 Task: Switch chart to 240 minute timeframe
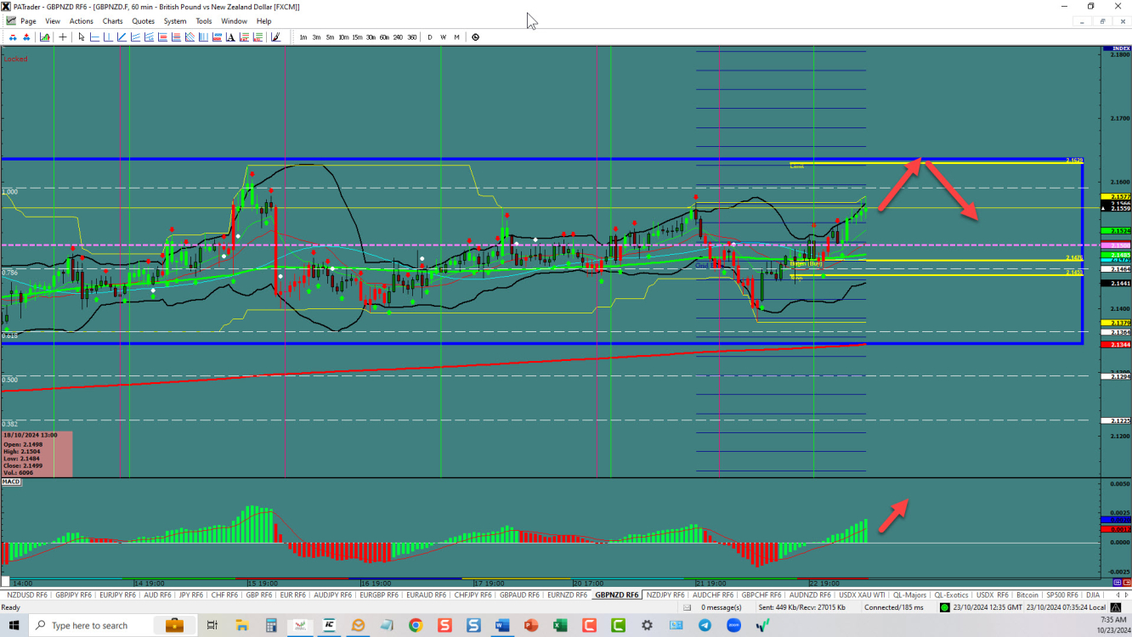coord(398,37)
